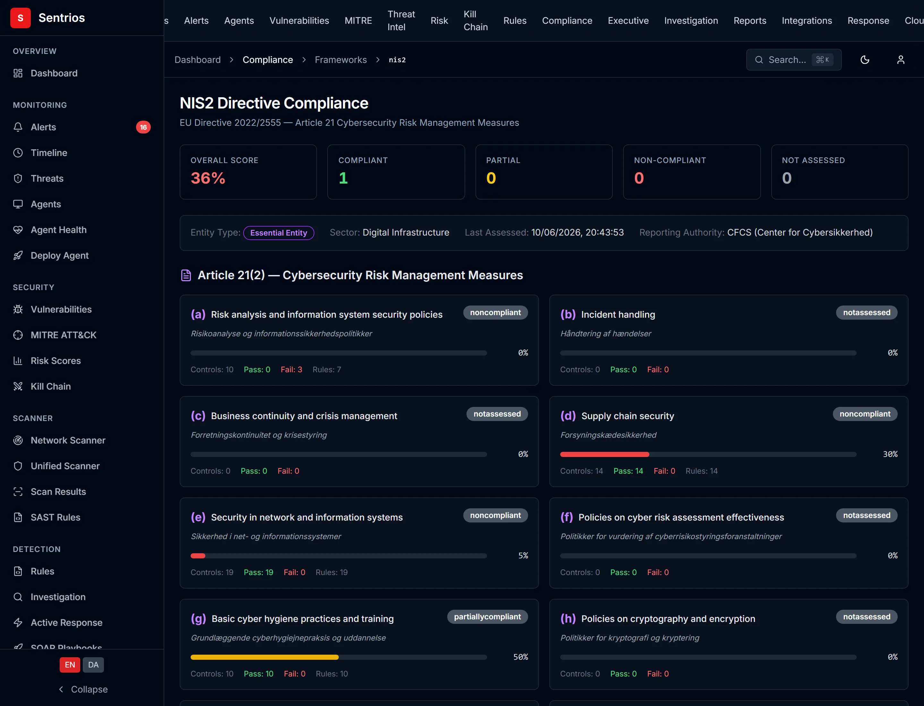This screenshot has height=706, width=924.
Task: Open Dashboard grid icon in sidebar
Action: pyautogui.click(x=18, y=73)
